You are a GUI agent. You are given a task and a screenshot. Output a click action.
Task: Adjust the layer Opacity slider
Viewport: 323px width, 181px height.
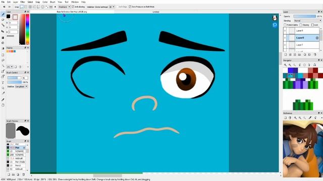[304, 16]
